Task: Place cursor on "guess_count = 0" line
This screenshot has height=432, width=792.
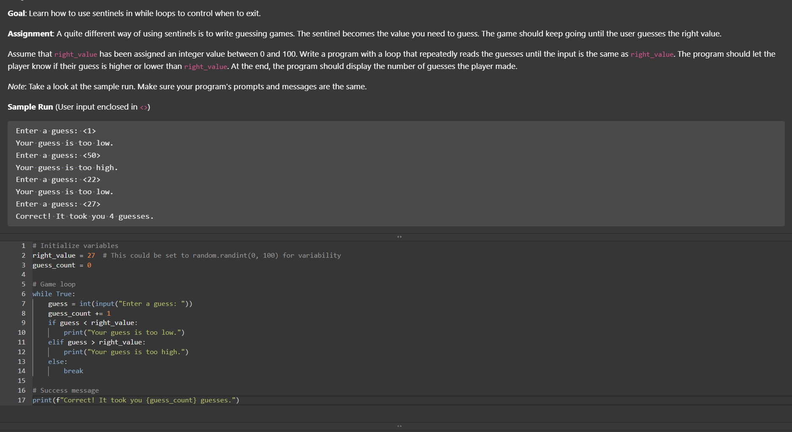Action: point(62,265)
